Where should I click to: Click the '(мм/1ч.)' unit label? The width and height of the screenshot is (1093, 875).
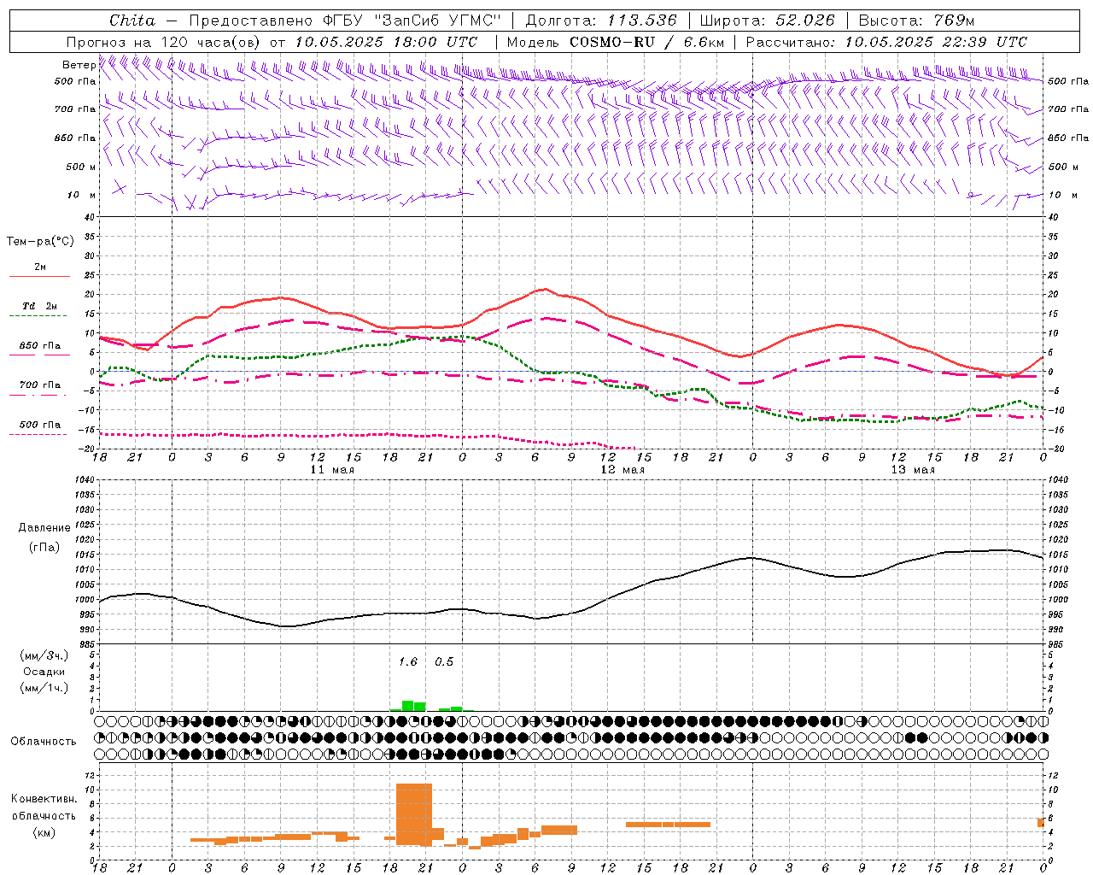pos(44,688)
